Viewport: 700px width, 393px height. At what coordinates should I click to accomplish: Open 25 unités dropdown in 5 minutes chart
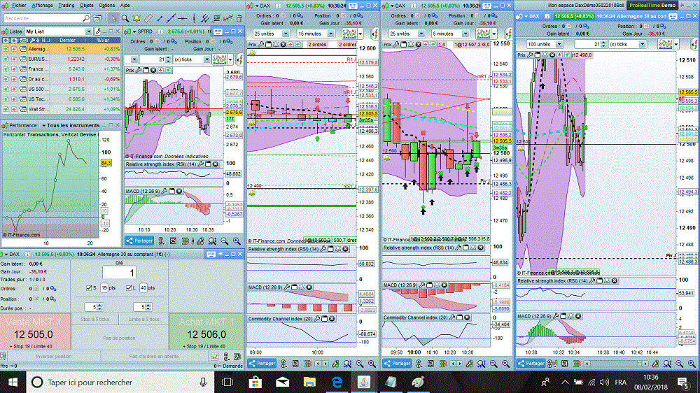[421, 34]
